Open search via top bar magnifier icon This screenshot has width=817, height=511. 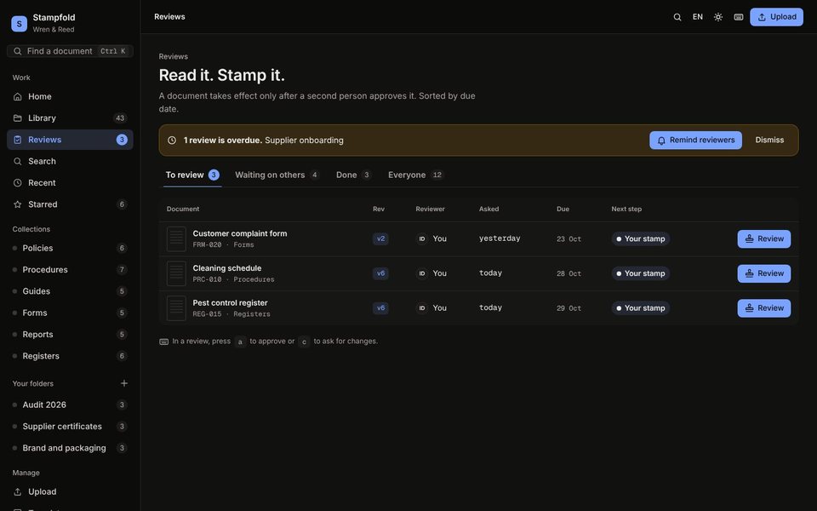[677, 17]
